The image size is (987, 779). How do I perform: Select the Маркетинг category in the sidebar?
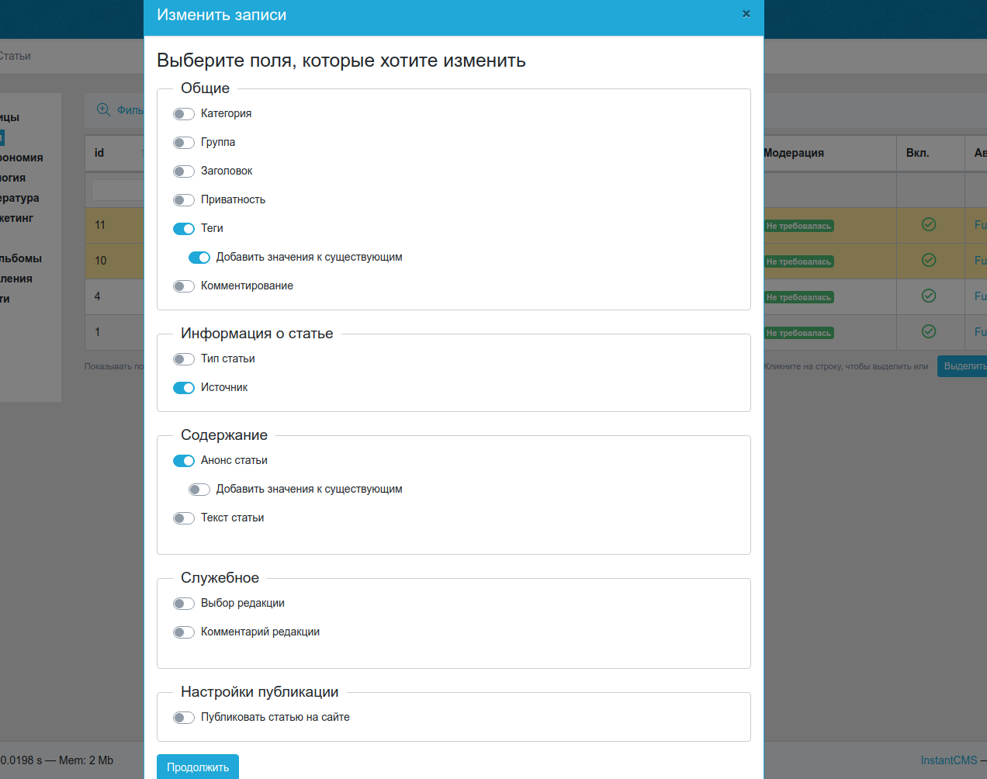tap(23, 218)
